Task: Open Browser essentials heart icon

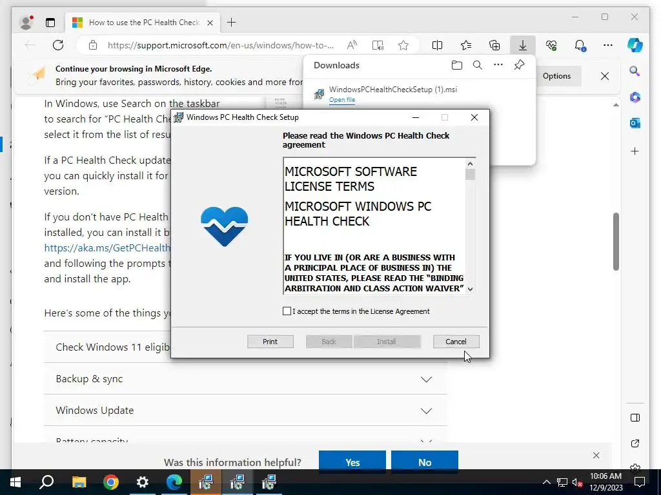Action: 551,45
